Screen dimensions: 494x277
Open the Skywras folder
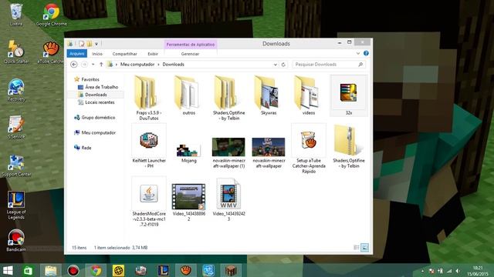tap(269, 95)
